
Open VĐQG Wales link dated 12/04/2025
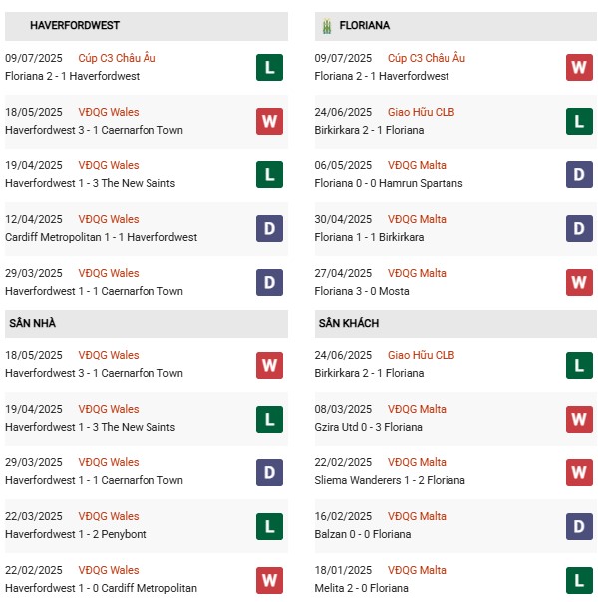tap(110, 219)
